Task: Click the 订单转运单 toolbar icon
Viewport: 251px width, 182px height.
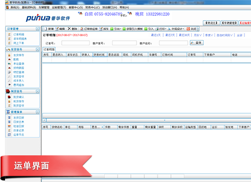Action: [81, 29]
